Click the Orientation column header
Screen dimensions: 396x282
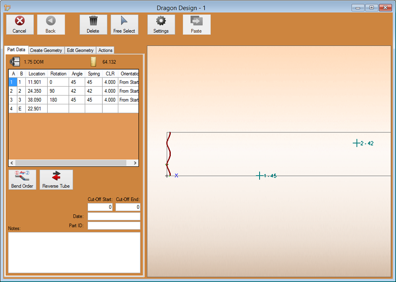click(128, 74)
